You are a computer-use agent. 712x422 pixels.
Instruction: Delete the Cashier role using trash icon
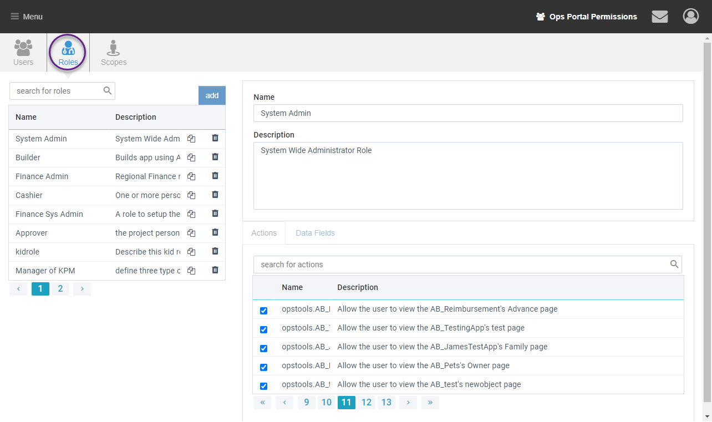(x=215, y=195)
